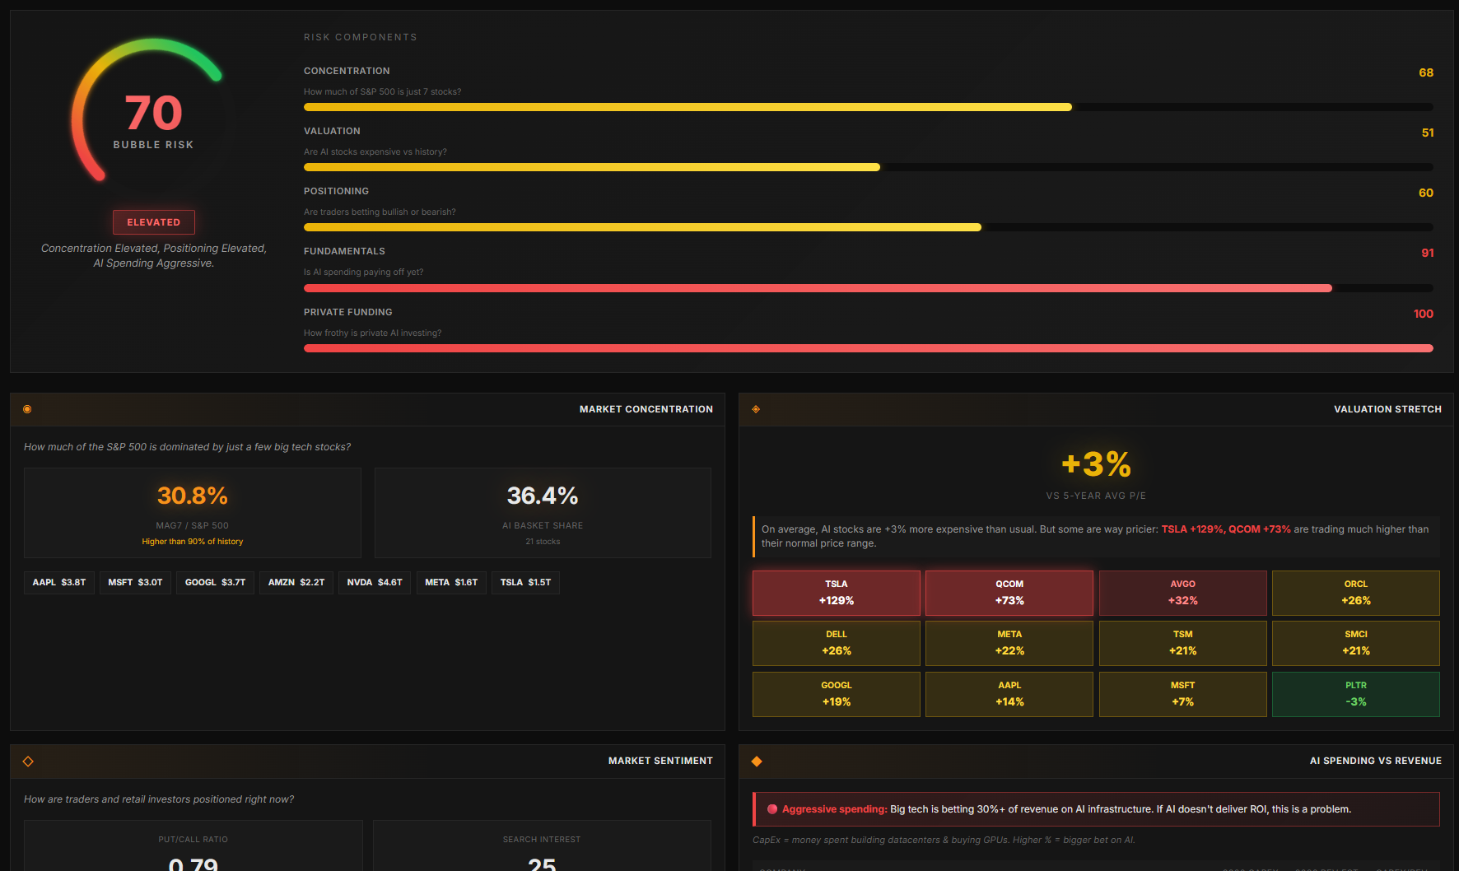Screen dimensions: 1459x871
Task: Click the QCOM +73% valuation tile
Action: pos(1009,593)
